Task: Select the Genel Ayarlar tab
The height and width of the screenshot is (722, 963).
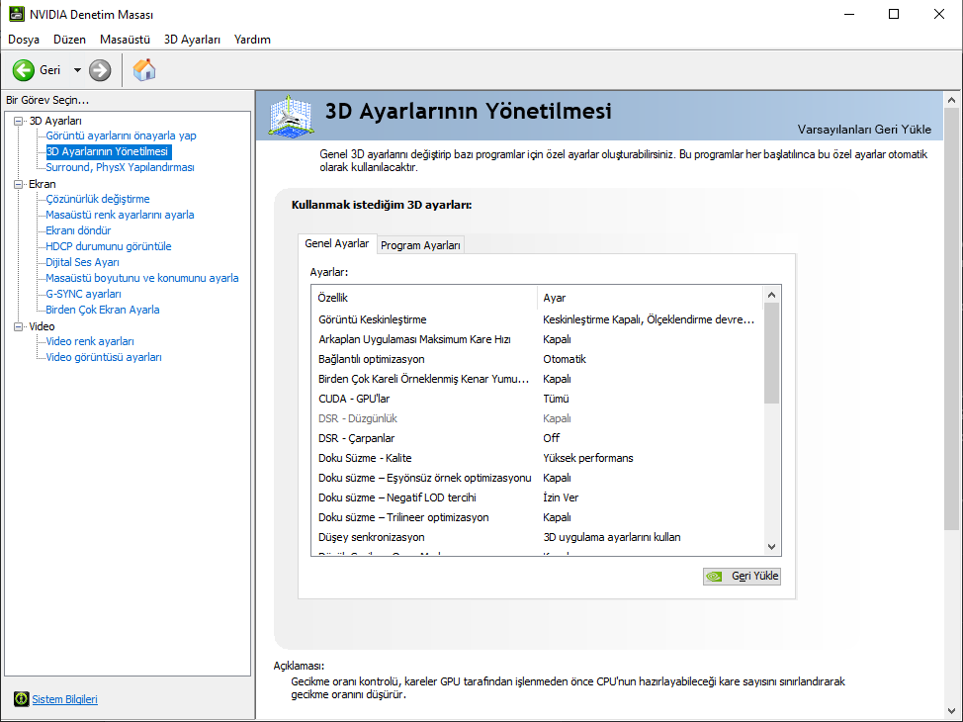Action: pos(336,243)
